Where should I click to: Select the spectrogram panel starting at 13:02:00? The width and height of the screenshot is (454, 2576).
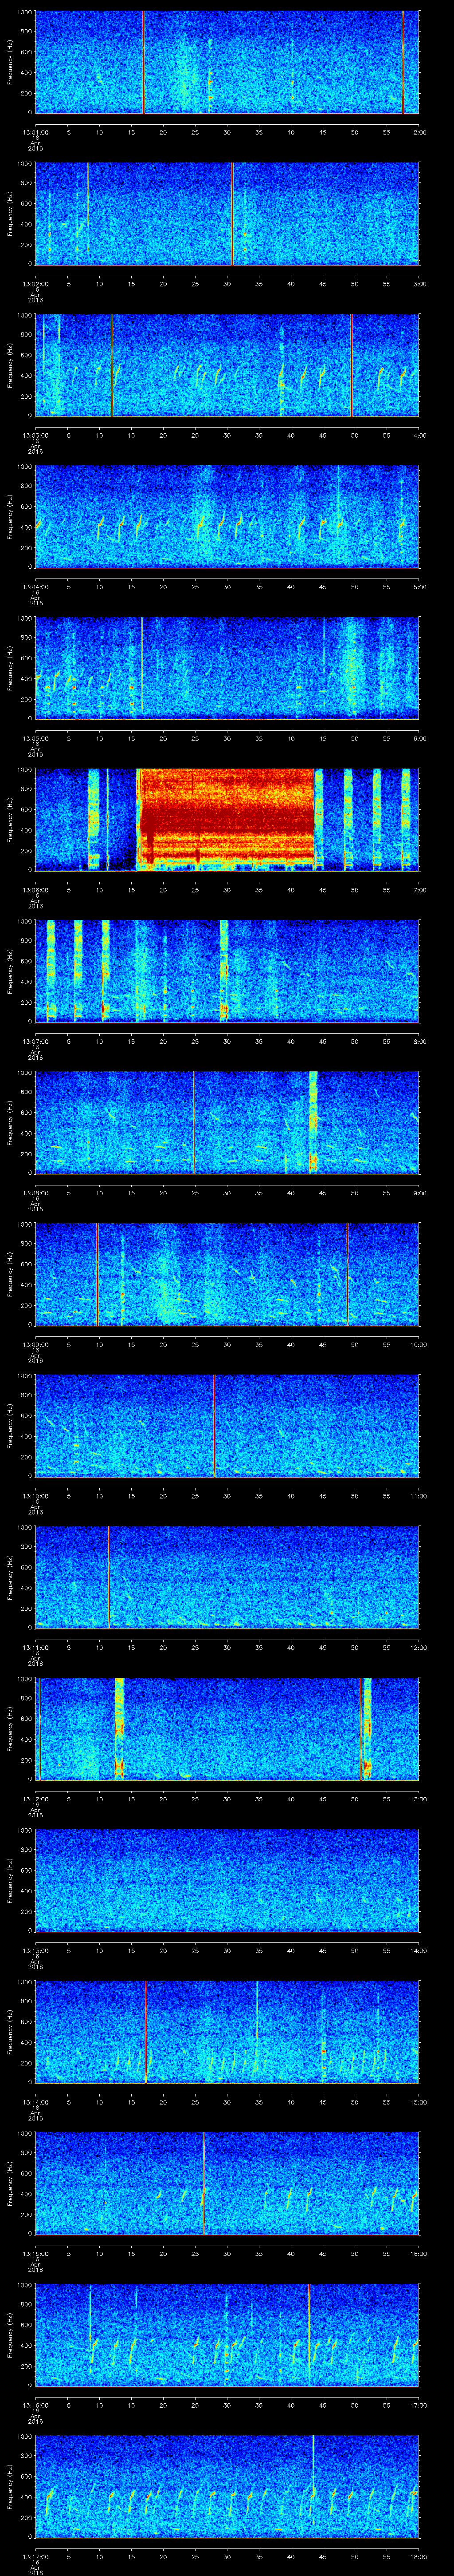click(x=227, y=214)
